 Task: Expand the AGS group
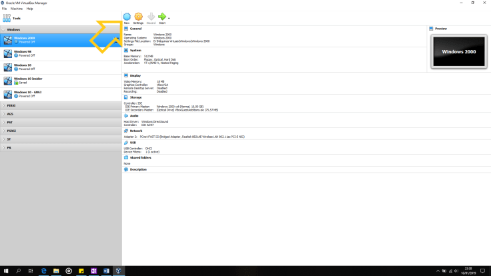point(10,114)
